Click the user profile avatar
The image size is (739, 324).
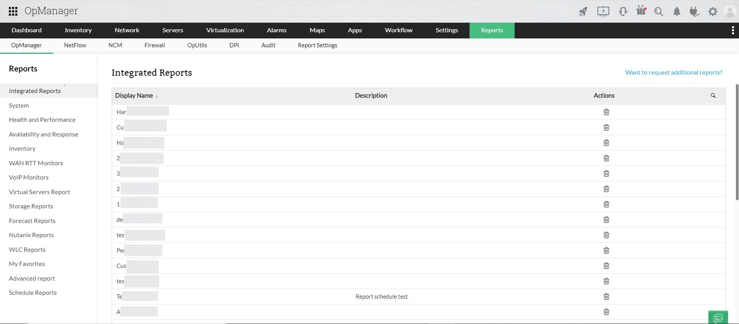[x=730, y=12]
